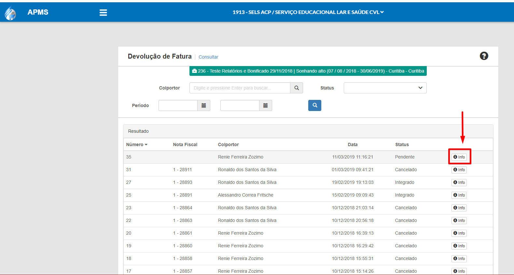Open the Status dropdown

point(385,88)
